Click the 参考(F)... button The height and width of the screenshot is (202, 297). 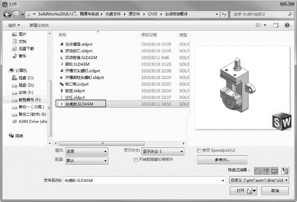[x=222, y=160]
